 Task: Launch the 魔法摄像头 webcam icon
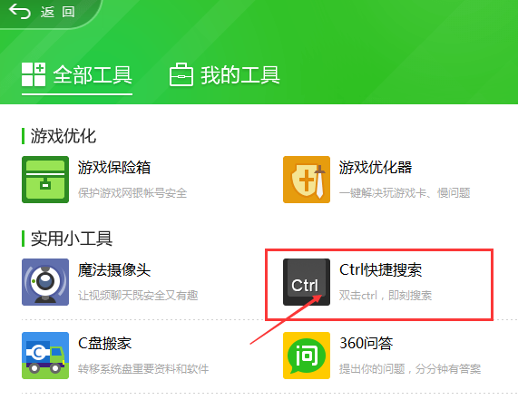[x=45, y=282]
